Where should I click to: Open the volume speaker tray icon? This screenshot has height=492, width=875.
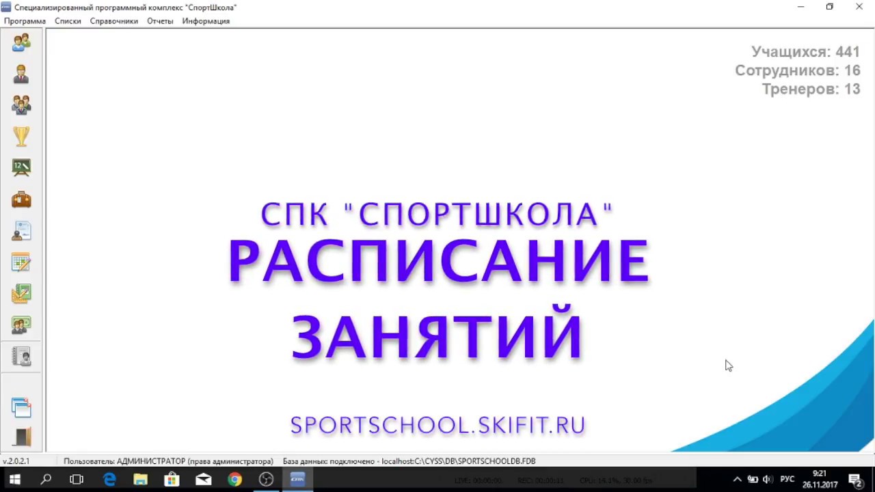click(x=768, y=480)
